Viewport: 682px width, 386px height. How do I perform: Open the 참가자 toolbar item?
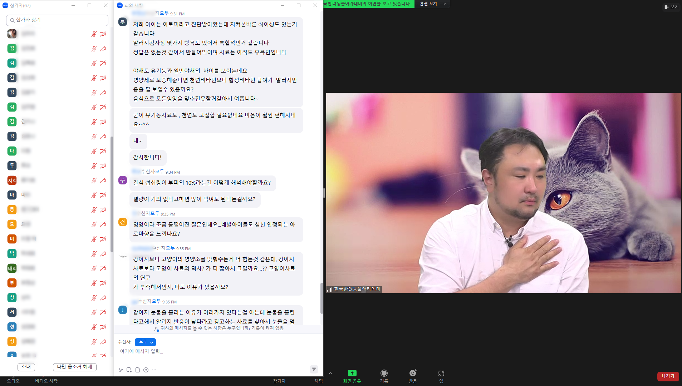tap(279, 381)
